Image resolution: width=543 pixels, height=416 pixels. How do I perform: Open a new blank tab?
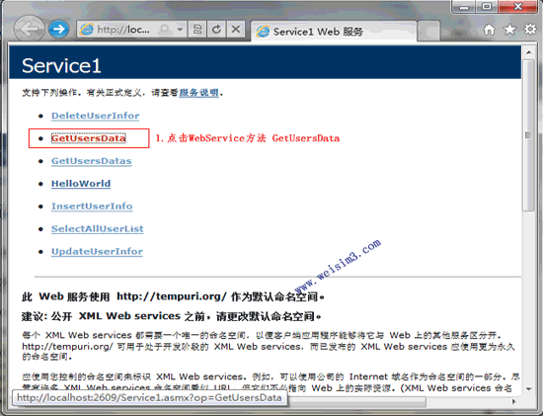coord(428,31)
